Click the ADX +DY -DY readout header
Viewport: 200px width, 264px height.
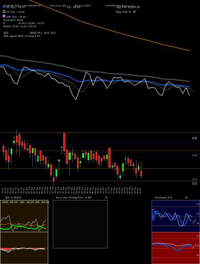[25, 202]
